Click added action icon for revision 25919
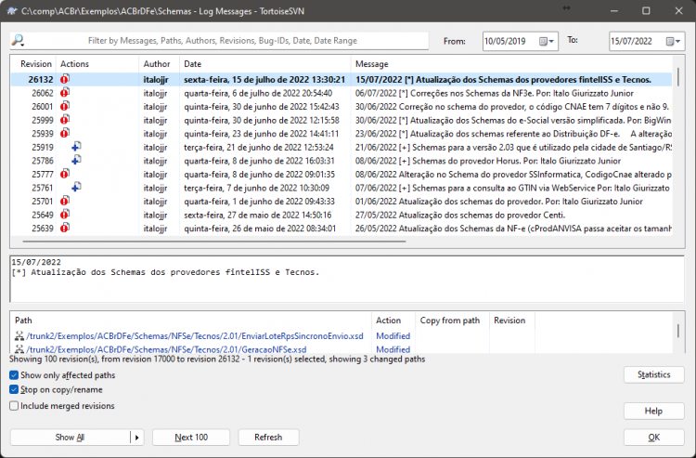The height and width of the screenshot is (458, 696). tap(76, 147)
